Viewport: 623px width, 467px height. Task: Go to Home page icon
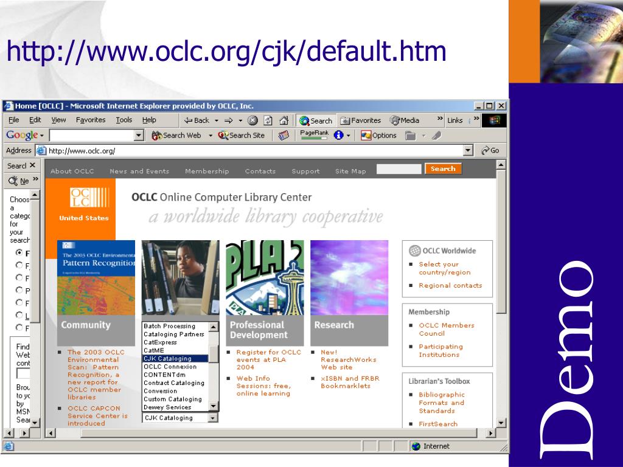tap(284, 120)
